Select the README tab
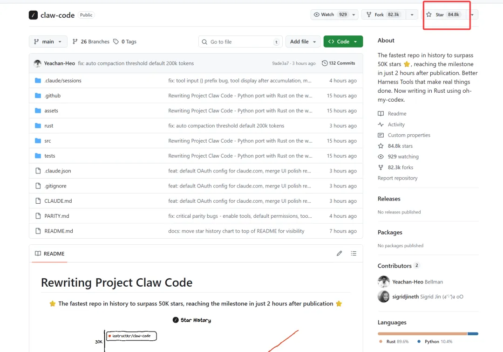 click(50, 254)
